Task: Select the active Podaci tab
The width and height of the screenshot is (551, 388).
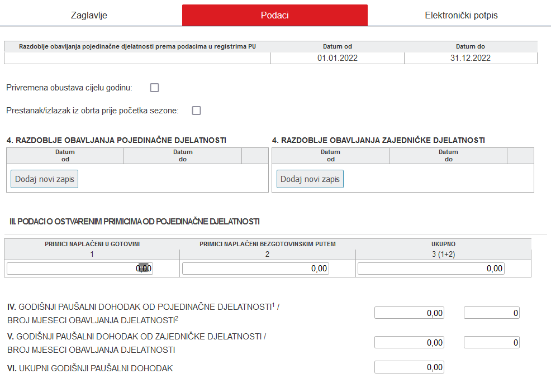Action: click(x=274, y=15)
